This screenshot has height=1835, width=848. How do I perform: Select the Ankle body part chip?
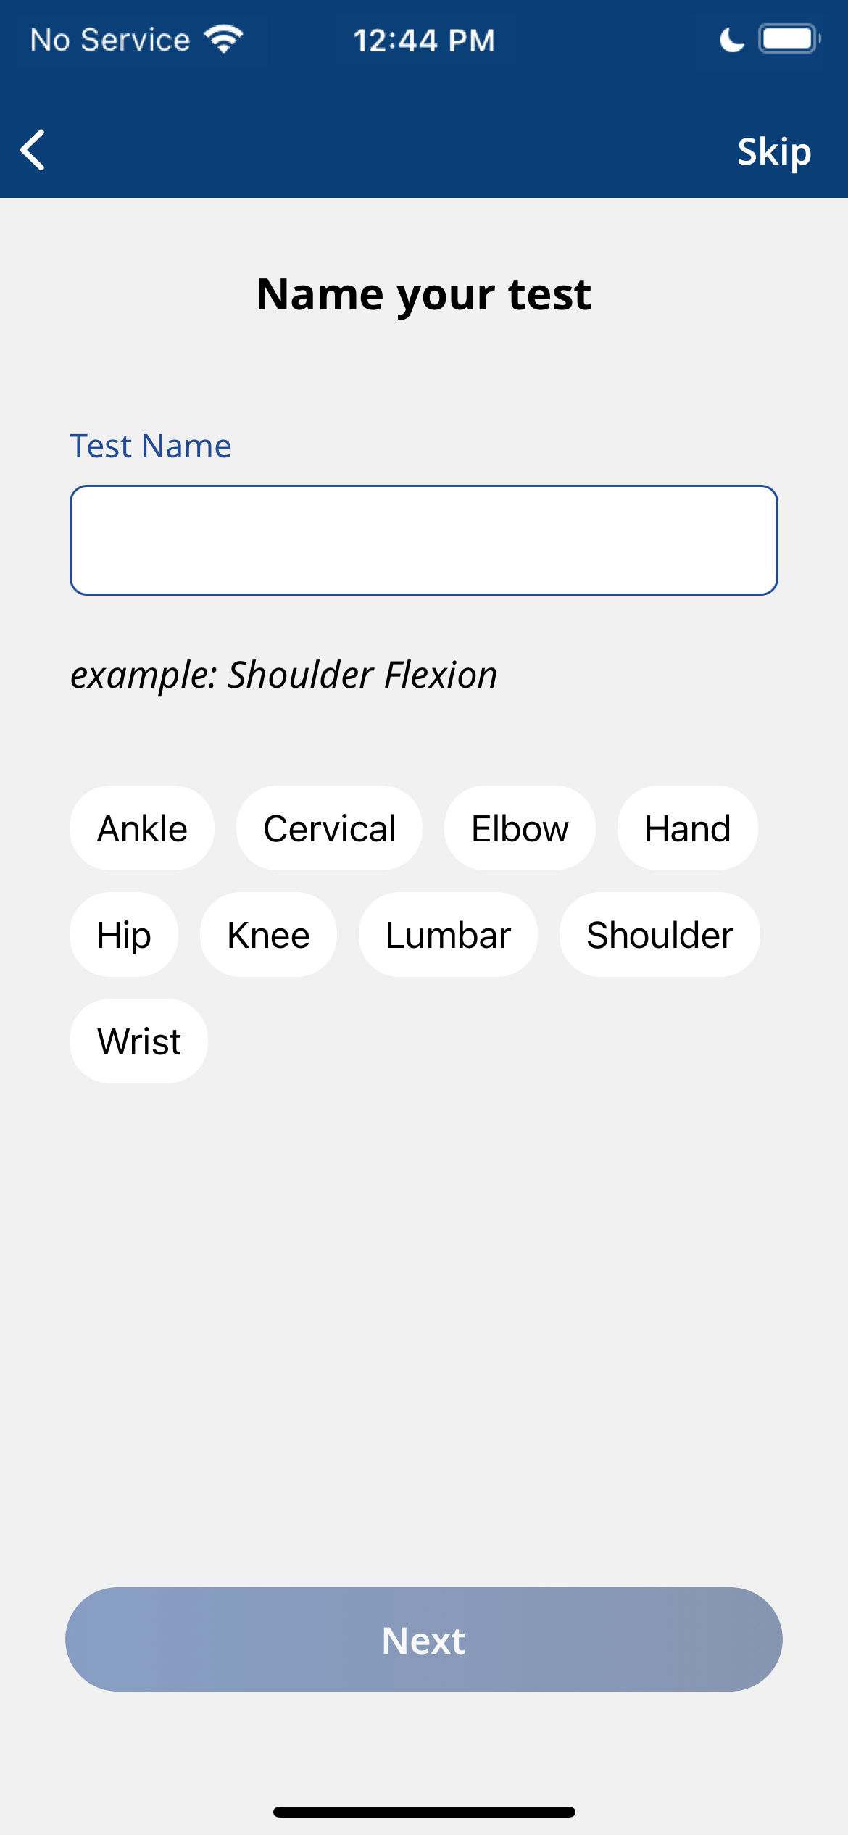(x=142, y=828)
